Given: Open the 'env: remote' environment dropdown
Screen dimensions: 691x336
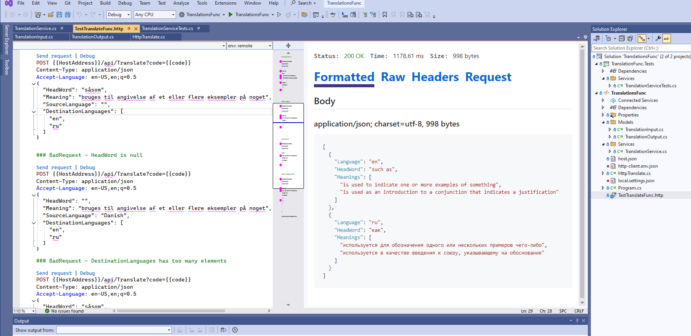Looking at the screenshot, I should pos(249,46).
